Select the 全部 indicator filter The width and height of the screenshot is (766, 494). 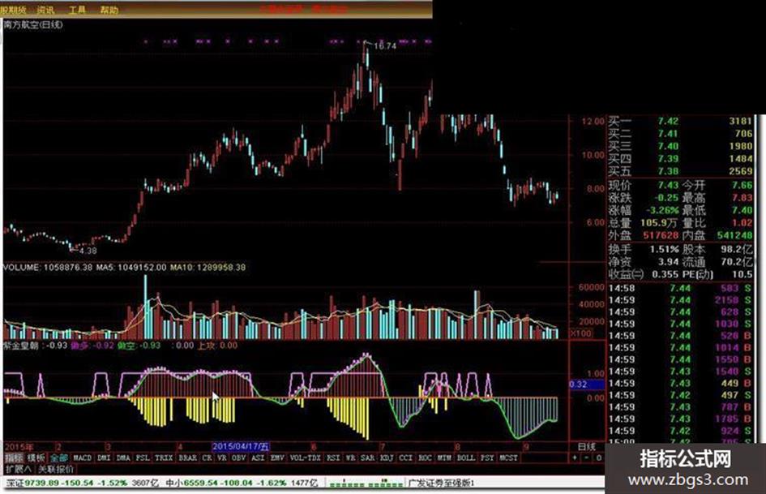pyautogui.click(x=58, y=457)
